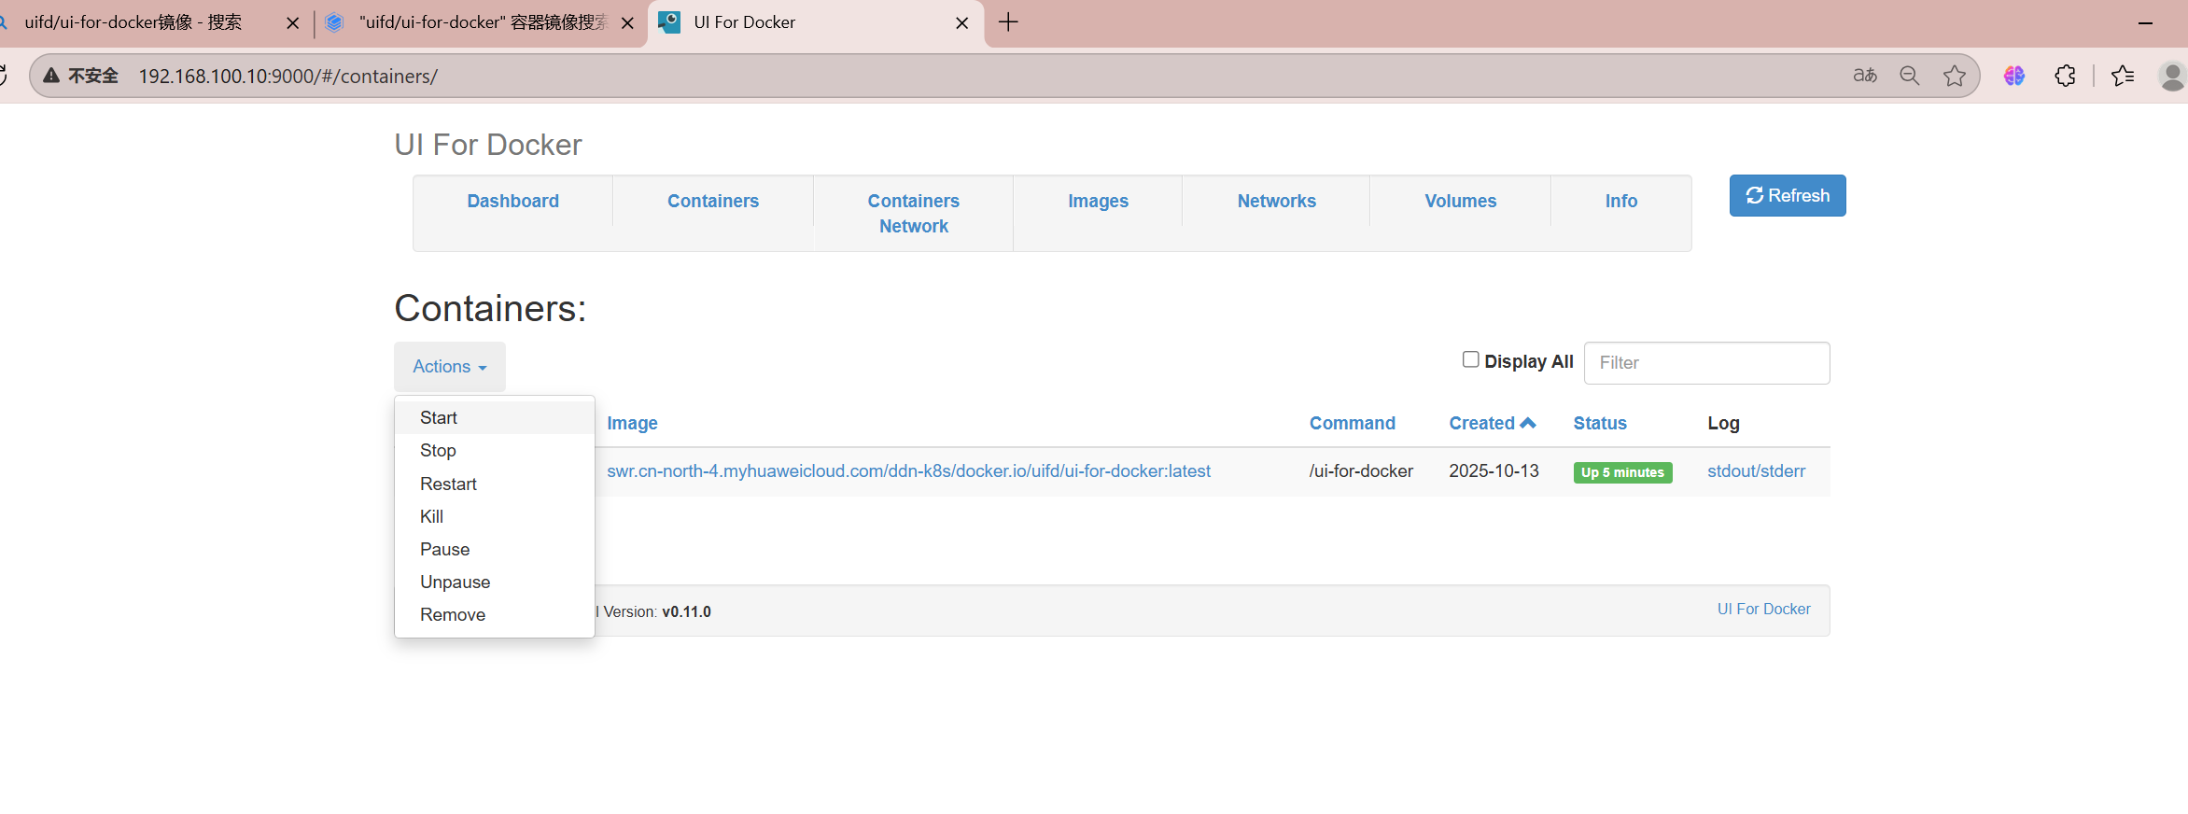Image resolution: width=2188 pixels, height=814 pixels.
Task: Click the browser address bar URL
Action: tap(288, 76)
